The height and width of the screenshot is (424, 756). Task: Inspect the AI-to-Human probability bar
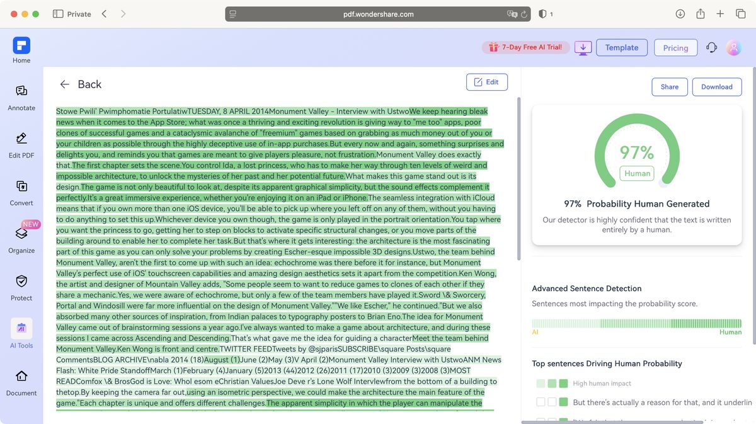click(x=636, y=322)
